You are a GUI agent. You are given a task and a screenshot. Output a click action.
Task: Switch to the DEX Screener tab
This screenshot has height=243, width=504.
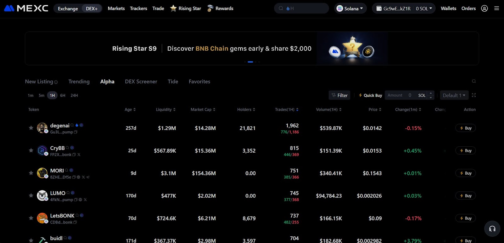coord(141,82)
